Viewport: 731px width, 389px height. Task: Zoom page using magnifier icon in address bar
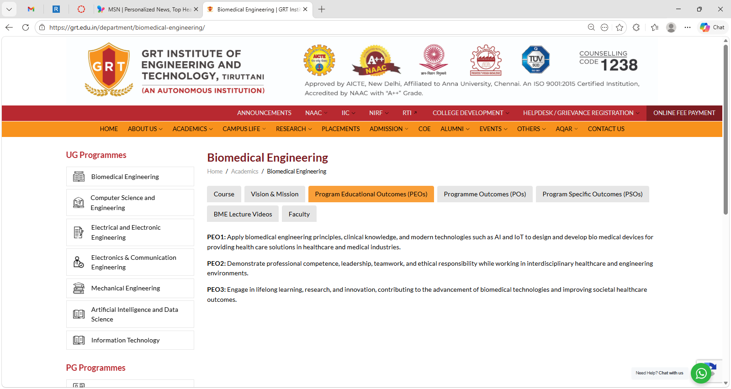click(x=591, y=27)
